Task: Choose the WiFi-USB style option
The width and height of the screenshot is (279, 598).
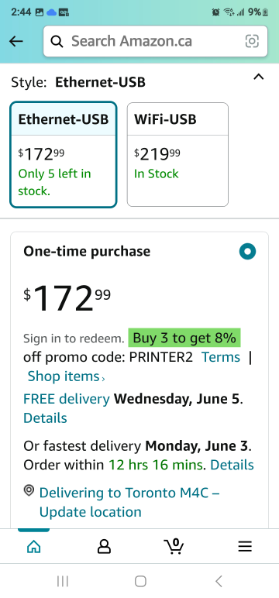Action: point(177,154)
